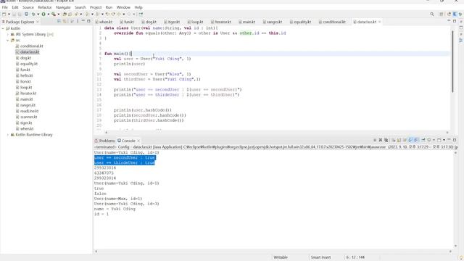This screenshot has width=464, height=261.
Task: Click the 'Writable' status bar entry
Action: coord(281,257)
